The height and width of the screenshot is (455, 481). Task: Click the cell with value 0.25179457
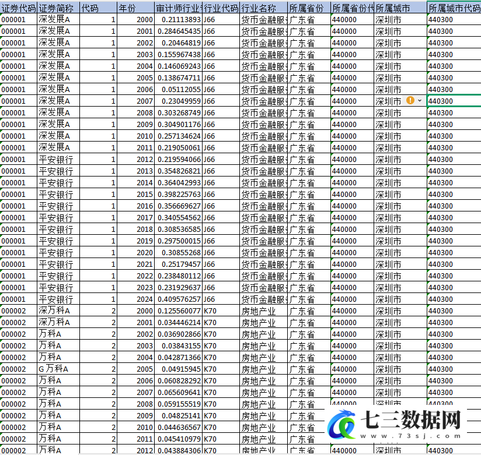(178, 264)
